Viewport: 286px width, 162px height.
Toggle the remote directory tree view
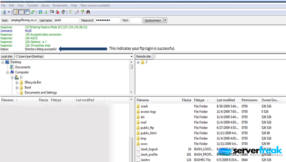point(27,12)
